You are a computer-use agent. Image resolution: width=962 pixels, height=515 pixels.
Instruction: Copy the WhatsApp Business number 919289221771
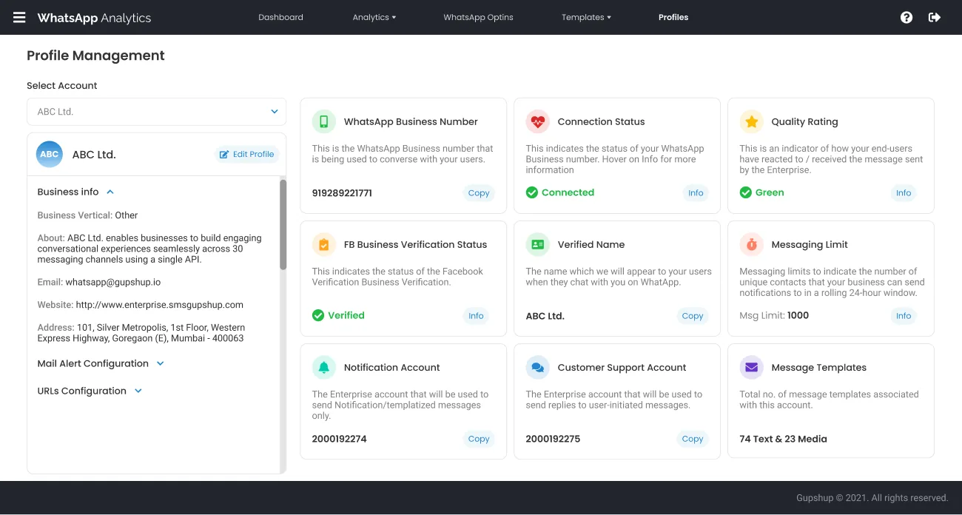479,193
